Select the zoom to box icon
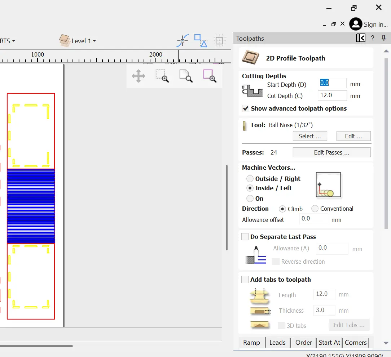Screen dimensions: 391x357 162,76
